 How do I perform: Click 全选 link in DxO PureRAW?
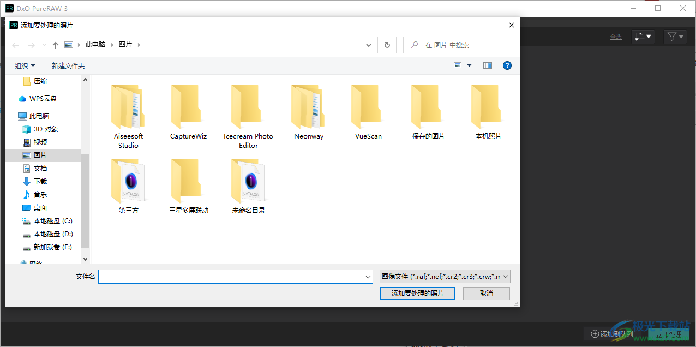click(x=616, y=37)
